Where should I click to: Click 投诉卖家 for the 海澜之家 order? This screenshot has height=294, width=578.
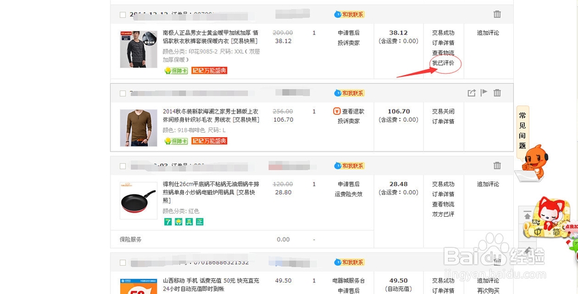tap(349, 121)
